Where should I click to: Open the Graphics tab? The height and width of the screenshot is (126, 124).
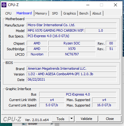pyautogui.click(x=70, y=13)
